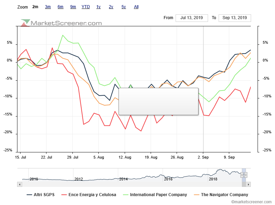Viewport: 275px width, 205px height.
Task: Toggle International Paper Company series
Action: click(155, 195)
